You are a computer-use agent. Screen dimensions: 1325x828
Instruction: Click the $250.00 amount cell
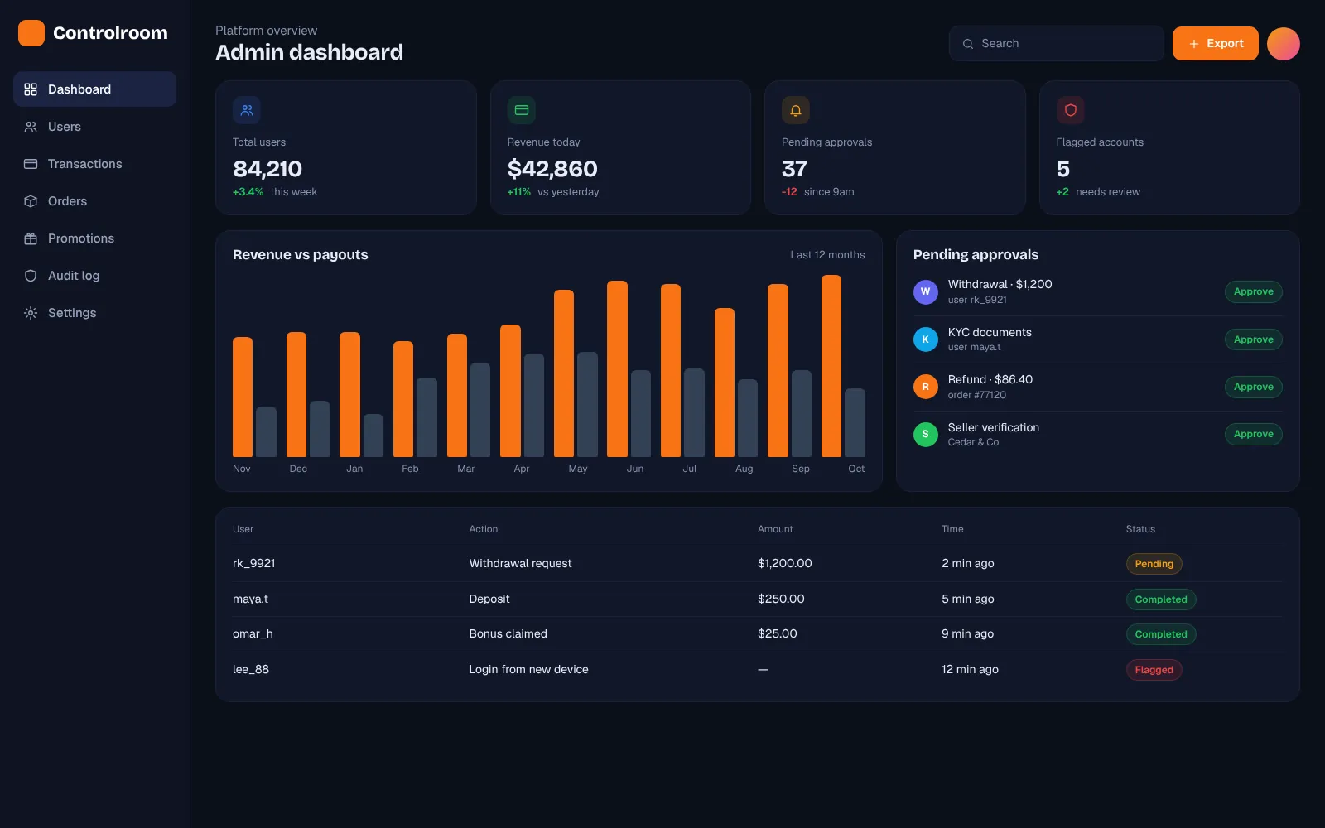pyautogui.click(x=781, y=599)
